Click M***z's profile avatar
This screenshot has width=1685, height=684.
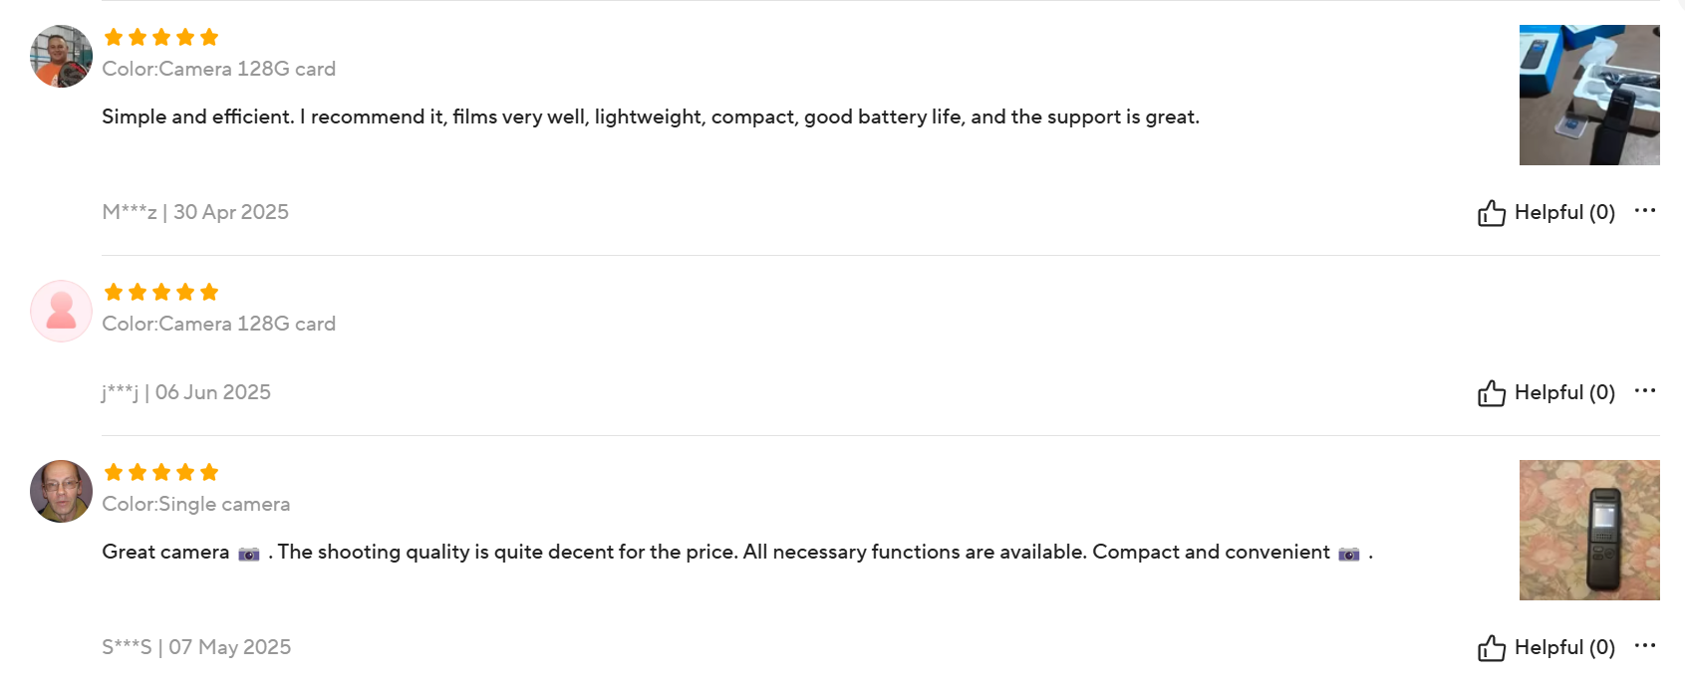pos(61,56)
